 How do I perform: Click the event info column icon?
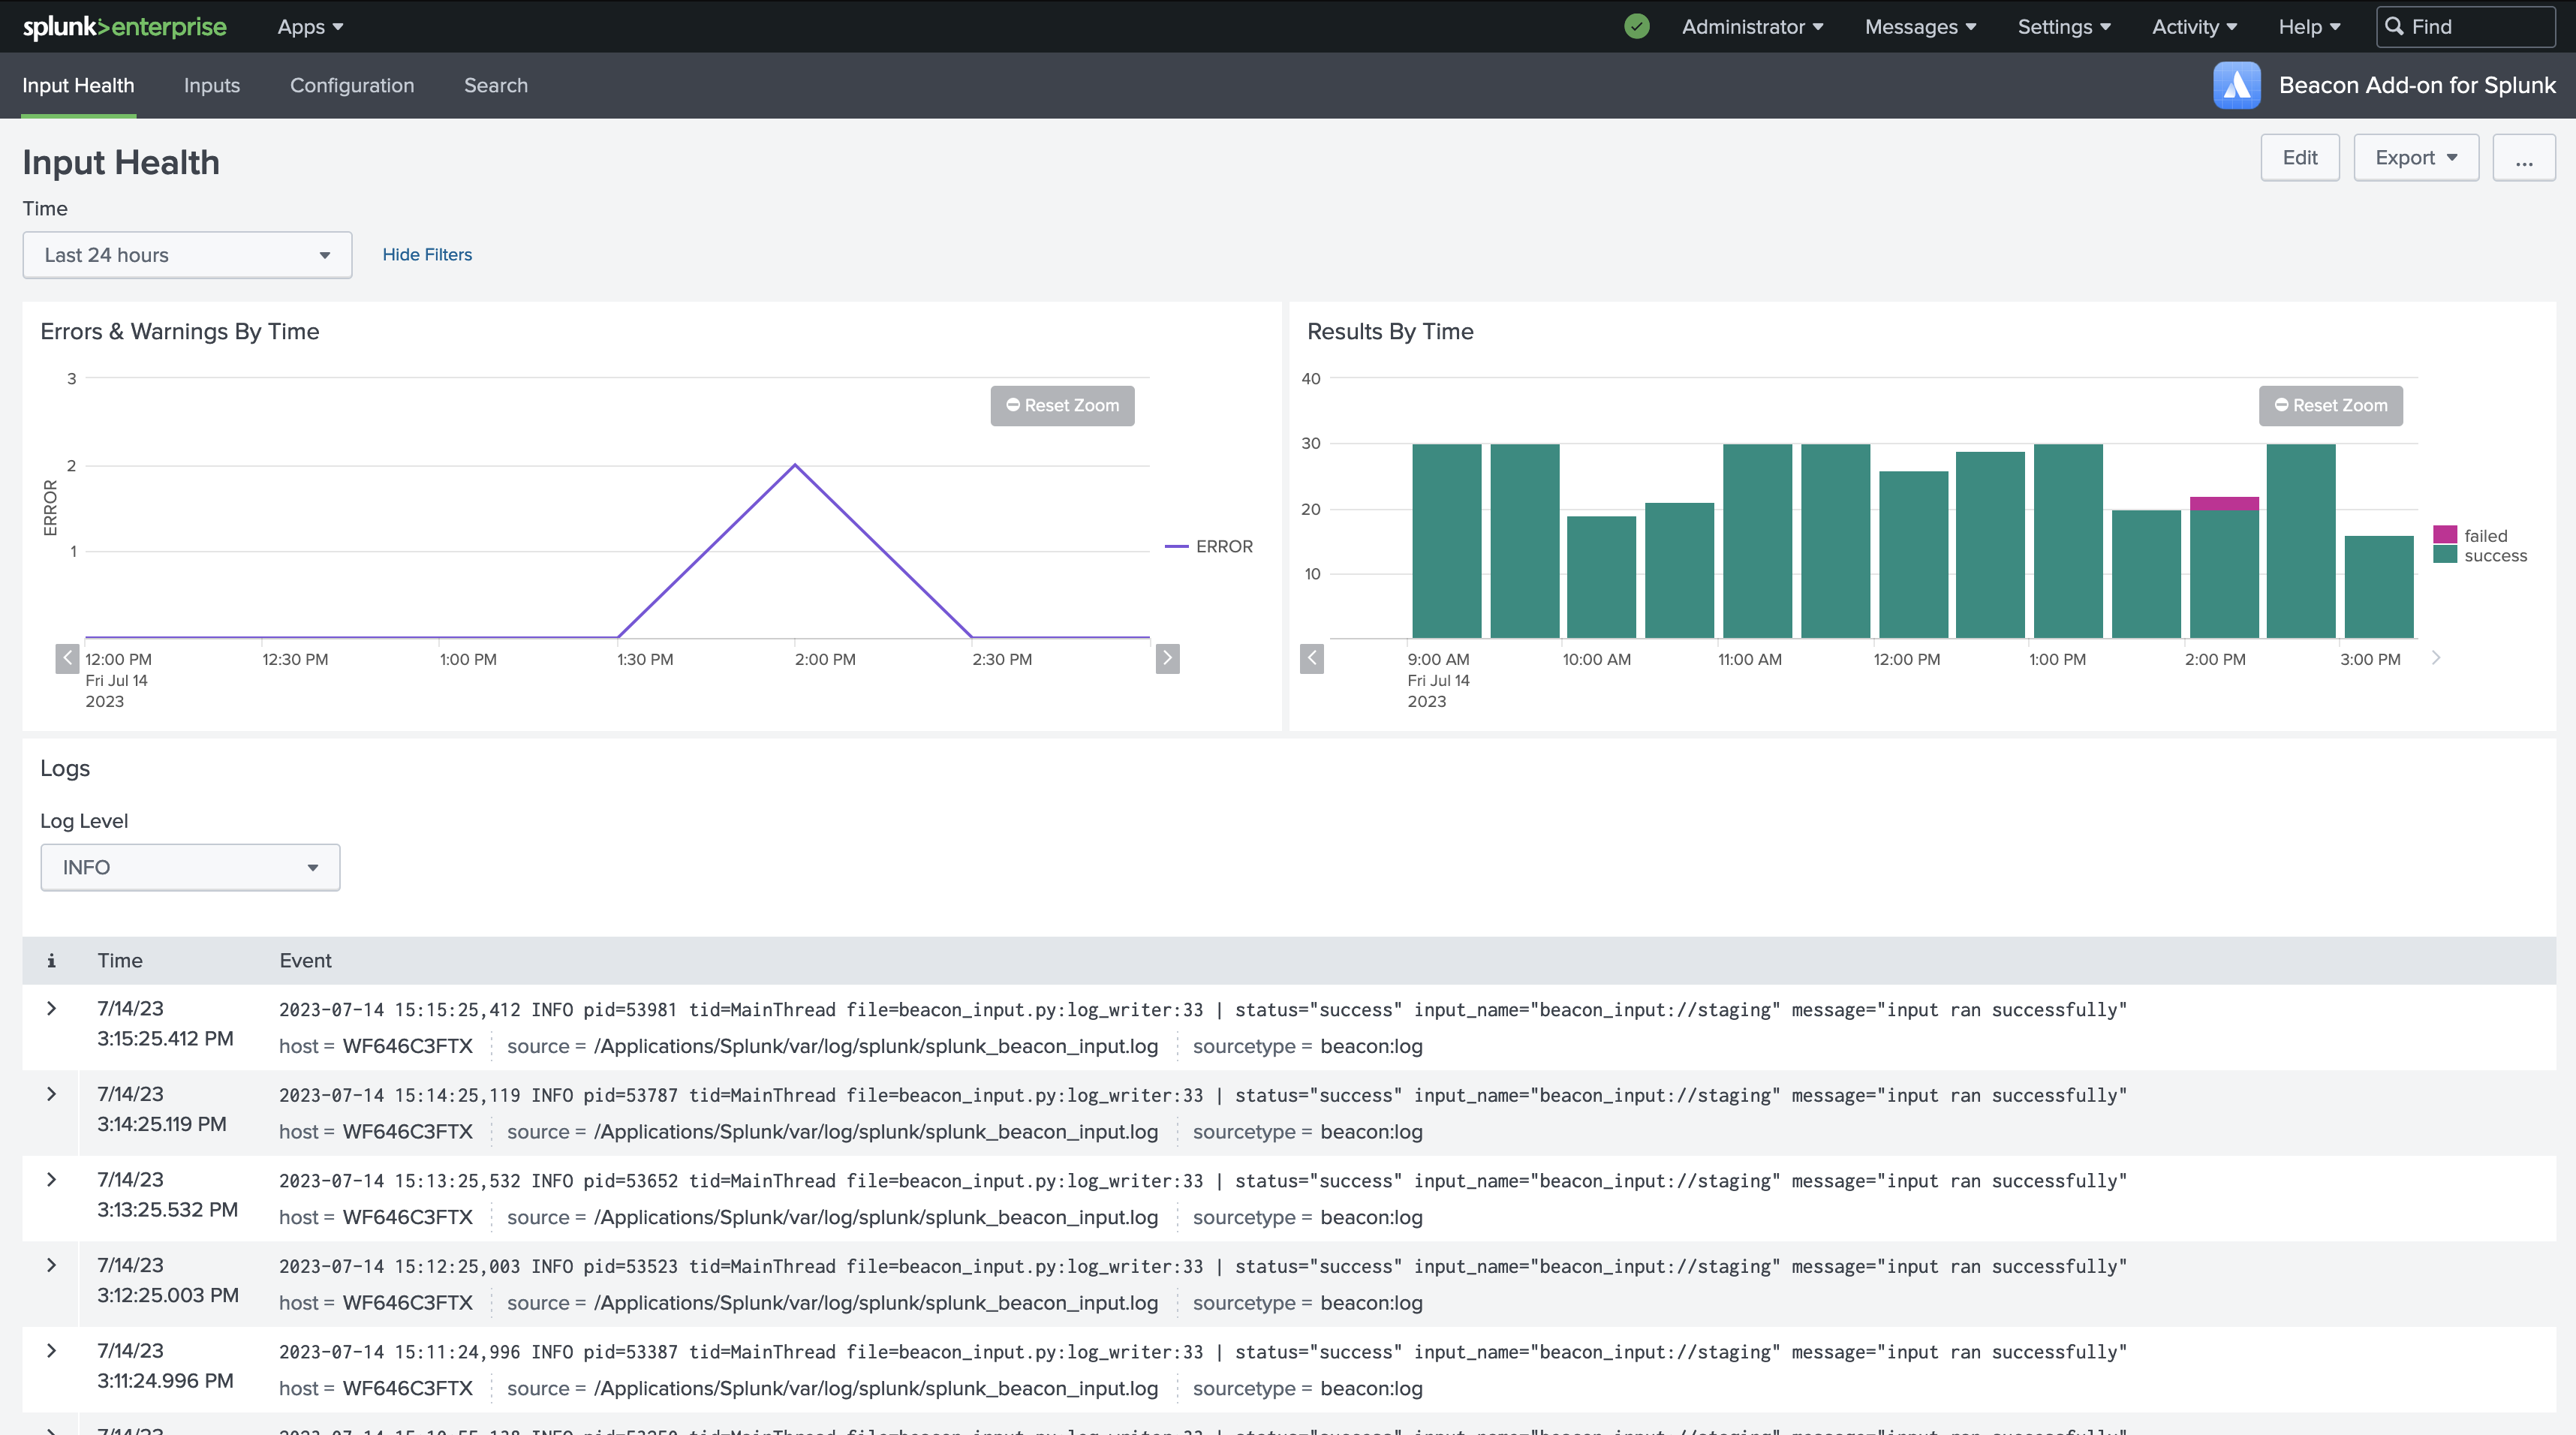click(51, 961)
